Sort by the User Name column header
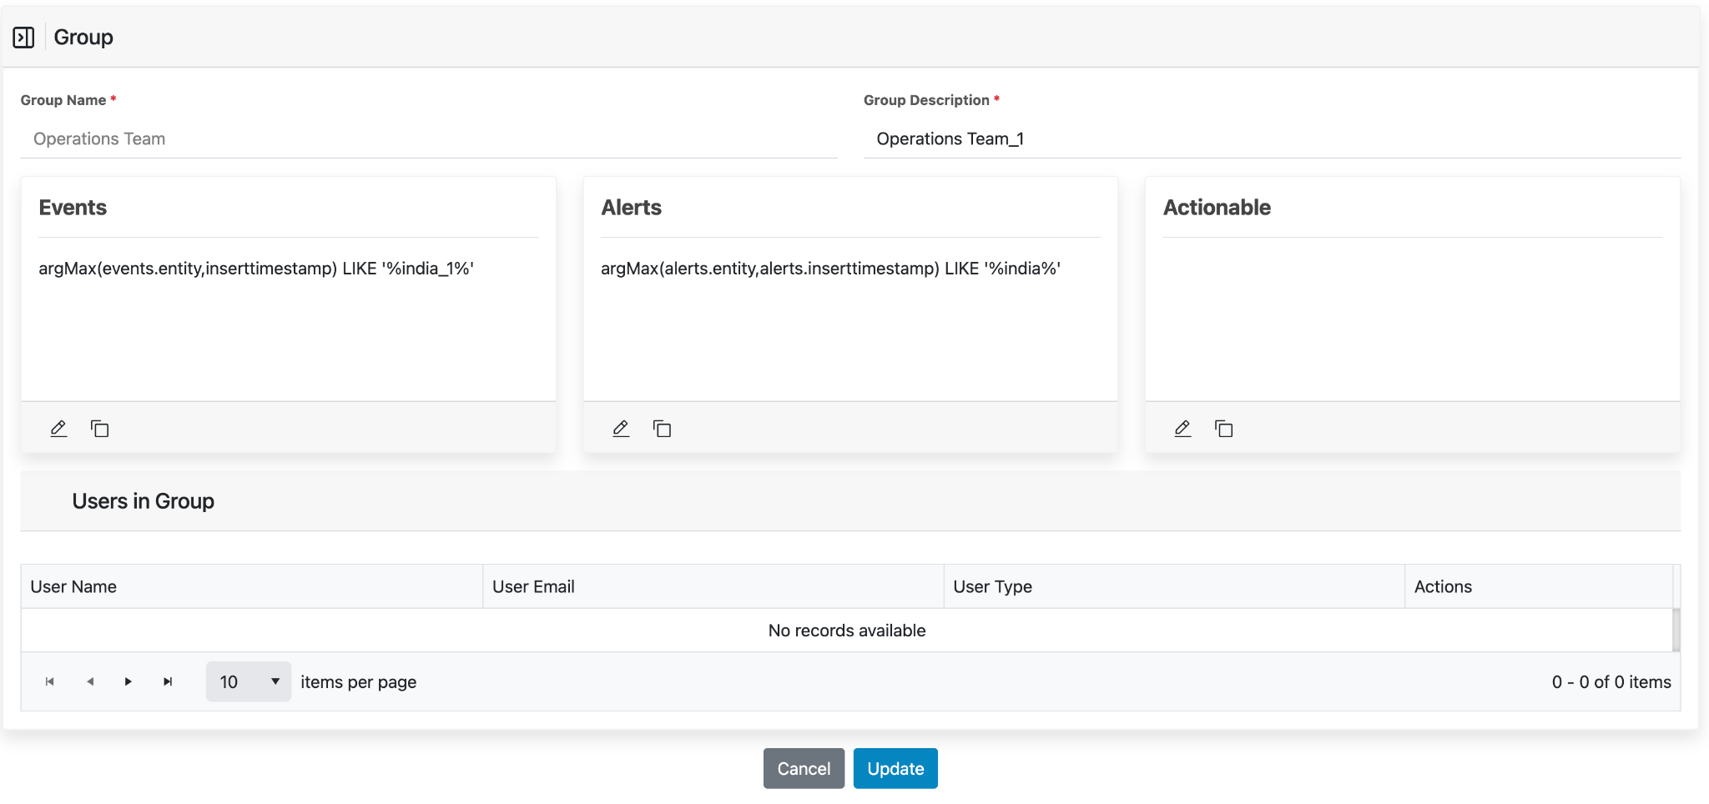Screen dimensions: 1709x804 (x=73, y=587)
